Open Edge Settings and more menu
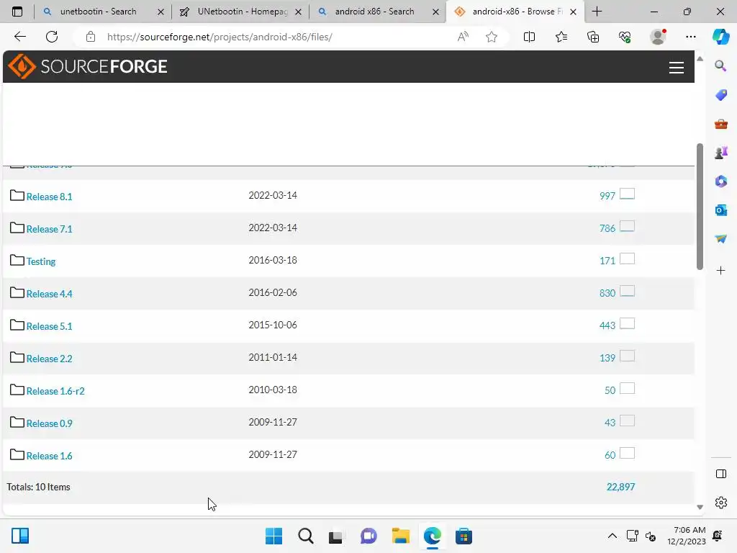Image resolution: width=737 pixels, height=553 pixels. point(690,37)
